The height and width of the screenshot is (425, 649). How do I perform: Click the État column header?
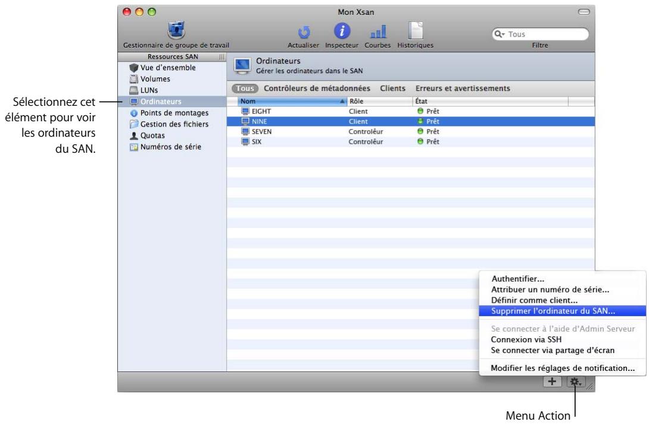tap(491, 101)
